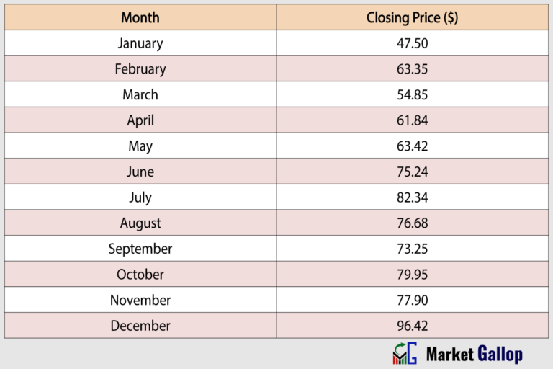Screen dimensions: 553x369
Task: Select the 77.90 November price
Action: coord(412,300)
